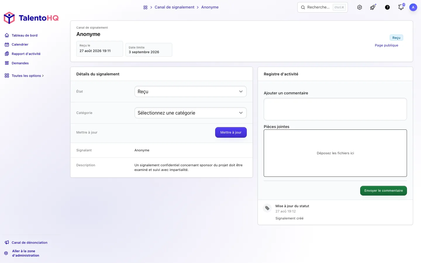Click the rocket icon in header

pos(373,7)
